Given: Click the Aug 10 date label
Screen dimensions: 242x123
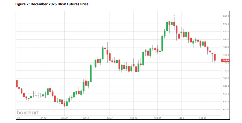Looking at the screenshot, I should pos(133,118).
